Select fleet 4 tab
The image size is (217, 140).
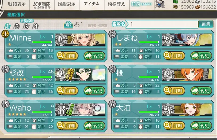click(35, 26)
